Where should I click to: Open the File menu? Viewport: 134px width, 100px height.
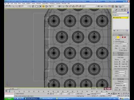[x=6, y=3]
